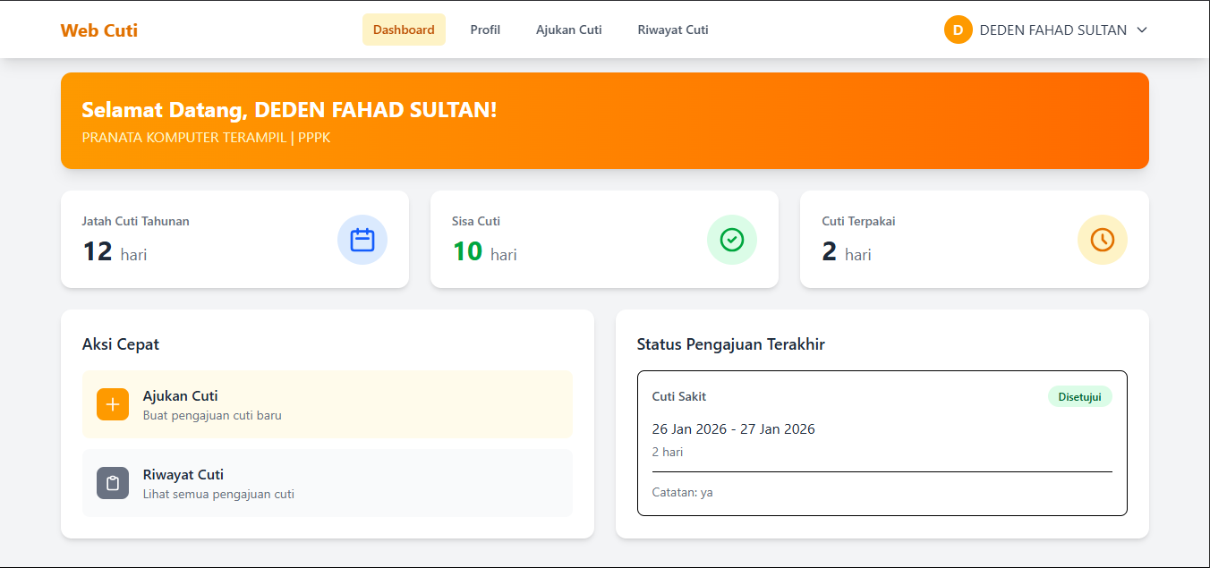
Task: Select the Dashboard tab in navigation
Action: 404,30
